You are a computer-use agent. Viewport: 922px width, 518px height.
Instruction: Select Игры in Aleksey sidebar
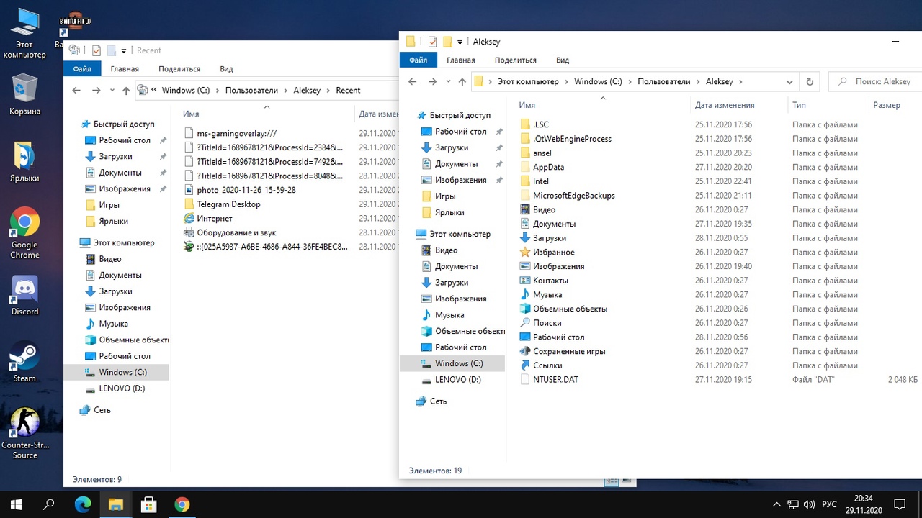coord(445,196)
